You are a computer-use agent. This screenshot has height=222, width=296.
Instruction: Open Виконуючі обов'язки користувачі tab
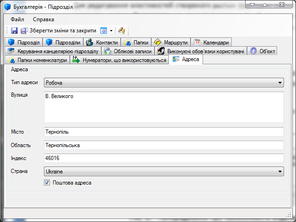pyautogui.click(x=201, y=51)
